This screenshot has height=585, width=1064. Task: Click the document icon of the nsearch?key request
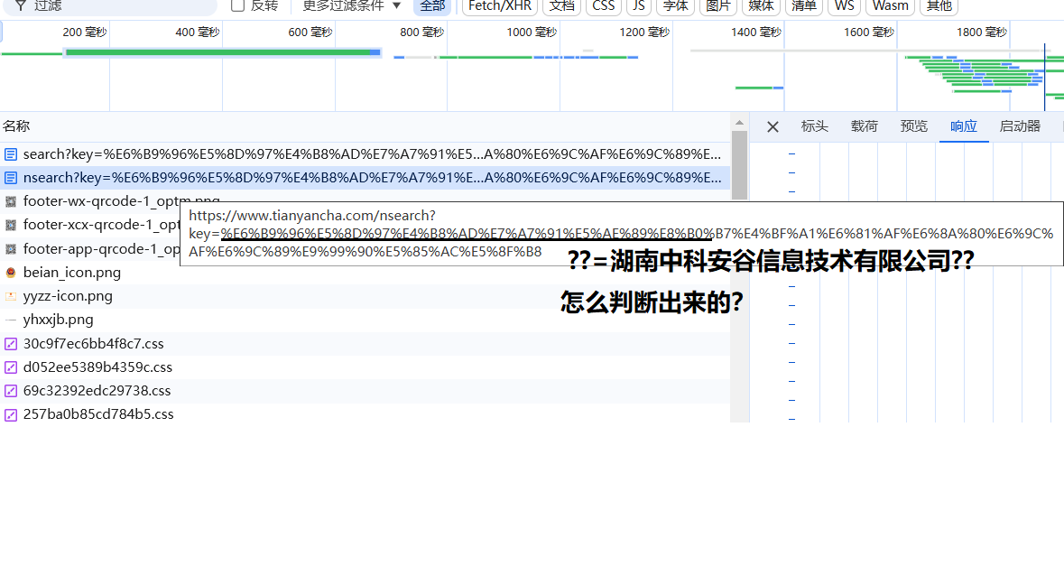[11, 178]
